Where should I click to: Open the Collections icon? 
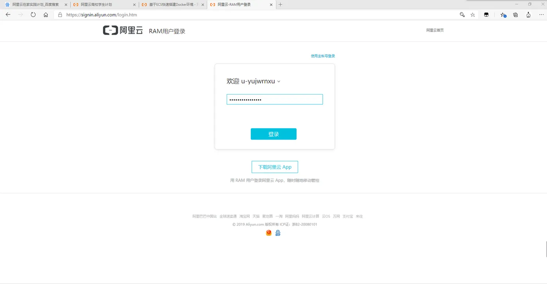tap(516, 15)
